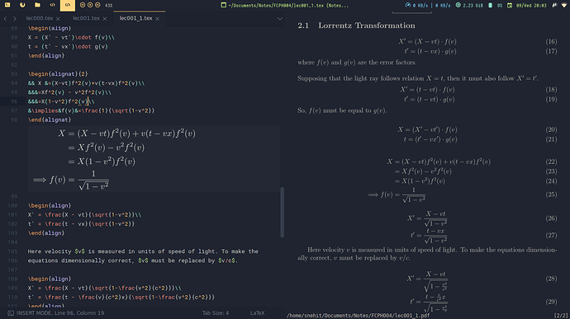This screenshot has width=570, height=319.
Task: Go to the next tab using the right arrow
Action: [15, 18]
